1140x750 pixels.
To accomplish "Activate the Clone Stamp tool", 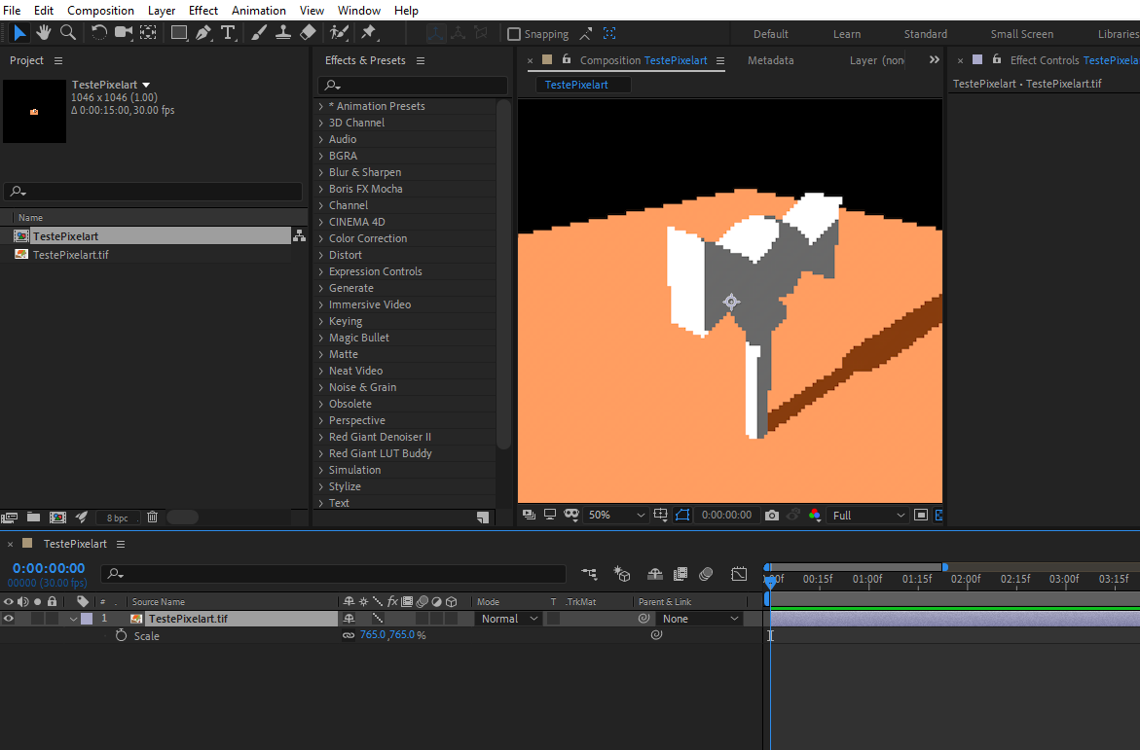I will point(283,33).
